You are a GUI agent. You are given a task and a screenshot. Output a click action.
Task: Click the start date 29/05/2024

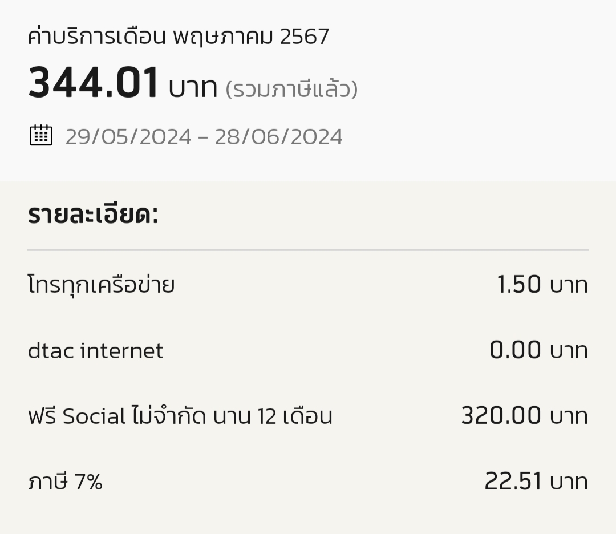[x=128, y=137]
